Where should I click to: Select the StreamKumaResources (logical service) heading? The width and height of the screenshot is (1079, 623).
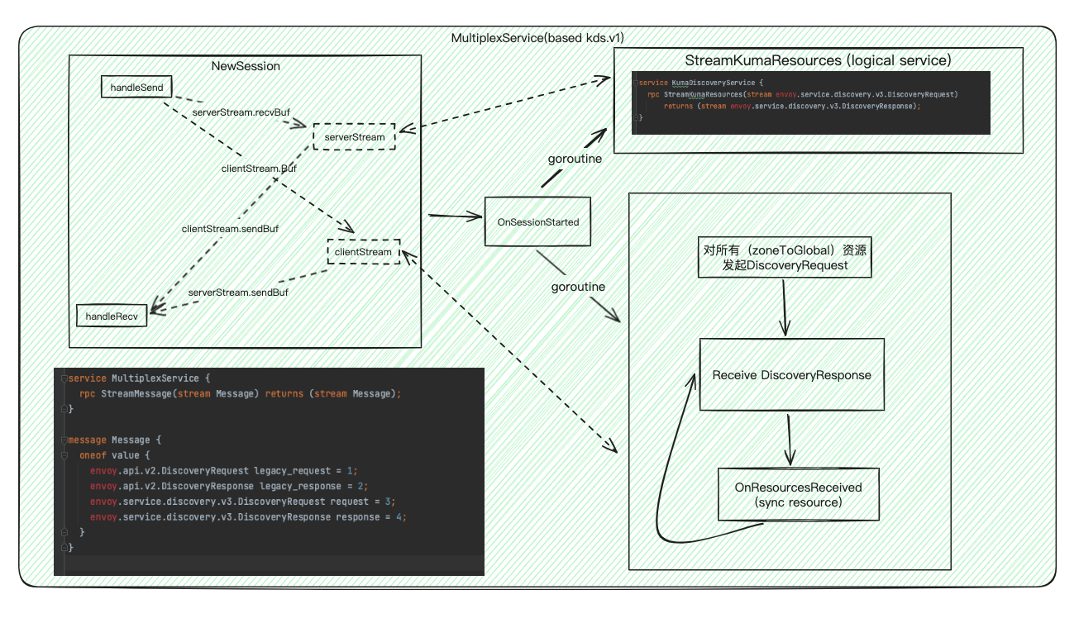click(x=818, y=61)
